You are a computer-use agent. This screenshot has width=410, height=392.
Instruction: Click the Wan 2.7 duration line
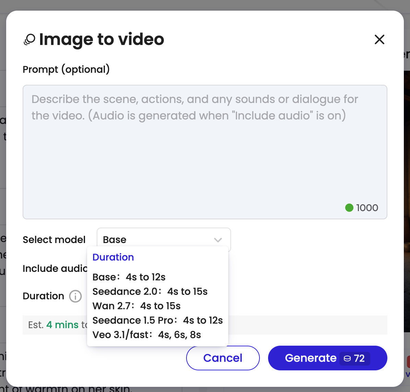pyautogui.click(x=136, y=306)
